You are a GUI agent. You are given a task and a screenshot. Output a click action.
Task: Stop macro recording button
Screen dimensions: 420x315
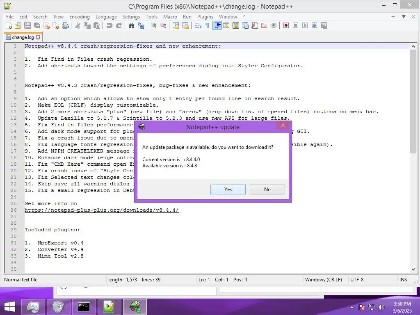point(295,25)
